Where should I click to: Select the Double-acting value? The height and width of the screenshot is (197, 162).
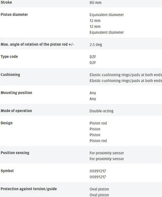point(102,111)
